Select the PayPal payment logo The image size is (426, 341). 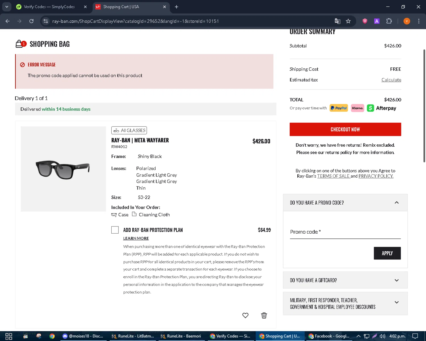pyautogui.click(x=339, y=108)
